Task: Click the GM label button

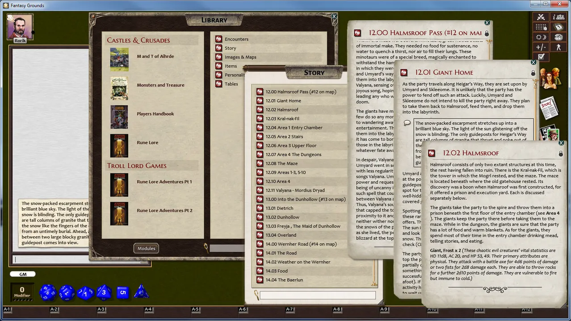Action: [23, 274]
